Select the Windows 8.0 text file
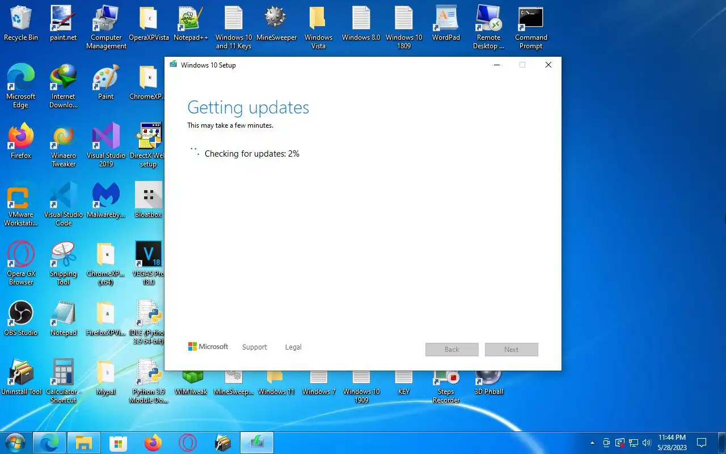 (x=361, y=24)
